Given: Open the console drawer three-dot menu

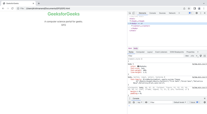Looking at the screenshot, I should [x=130, y=98].
